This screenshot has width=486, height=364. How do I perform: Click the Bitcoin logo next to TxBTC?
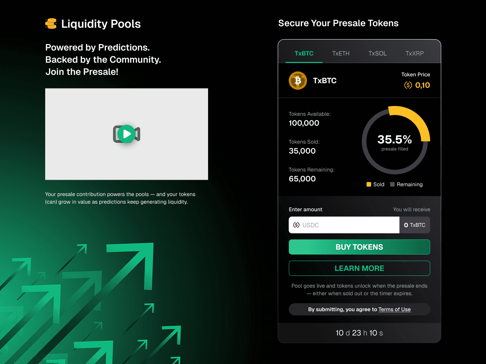[298, 81]
